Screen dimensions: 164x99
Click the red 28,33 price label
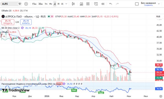click(159, 65)
